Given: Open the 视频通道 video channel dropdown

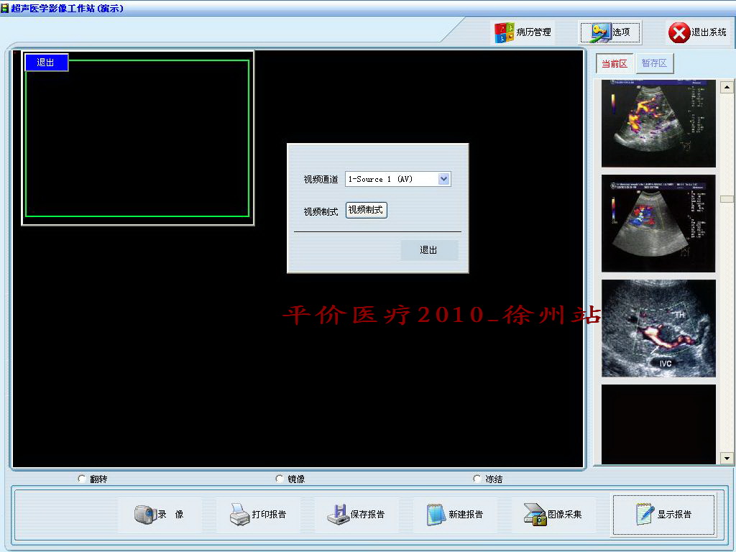Looking at the screenshot, I should coord(444,179).
